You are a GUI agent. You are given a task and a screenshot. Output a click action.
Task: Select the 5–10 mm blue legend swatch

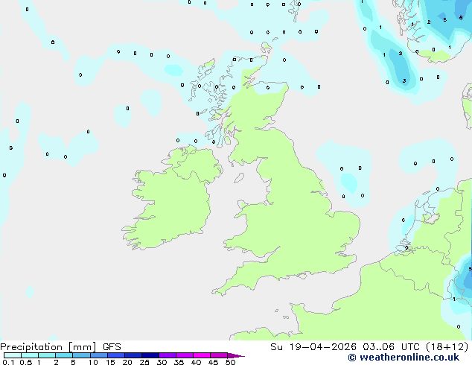pyautogui.click(x=81, y=355)
